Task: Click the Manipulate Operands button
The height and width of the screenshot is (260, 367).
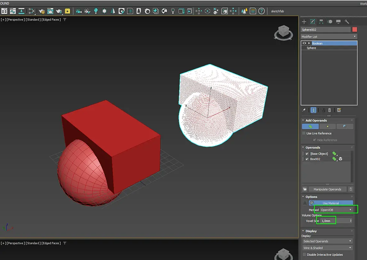Action: pos(327,189)
